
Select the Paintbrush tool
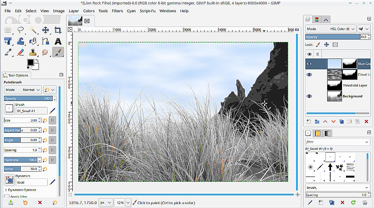coord(58,52)
